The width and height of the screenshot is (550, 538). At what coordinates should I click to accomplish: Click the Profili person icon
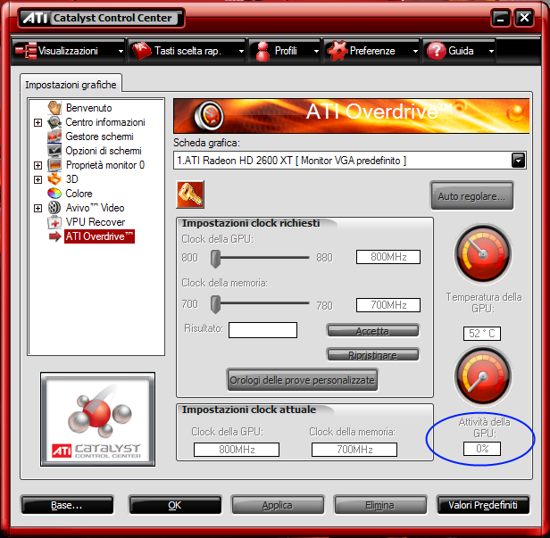coord(262,51)
